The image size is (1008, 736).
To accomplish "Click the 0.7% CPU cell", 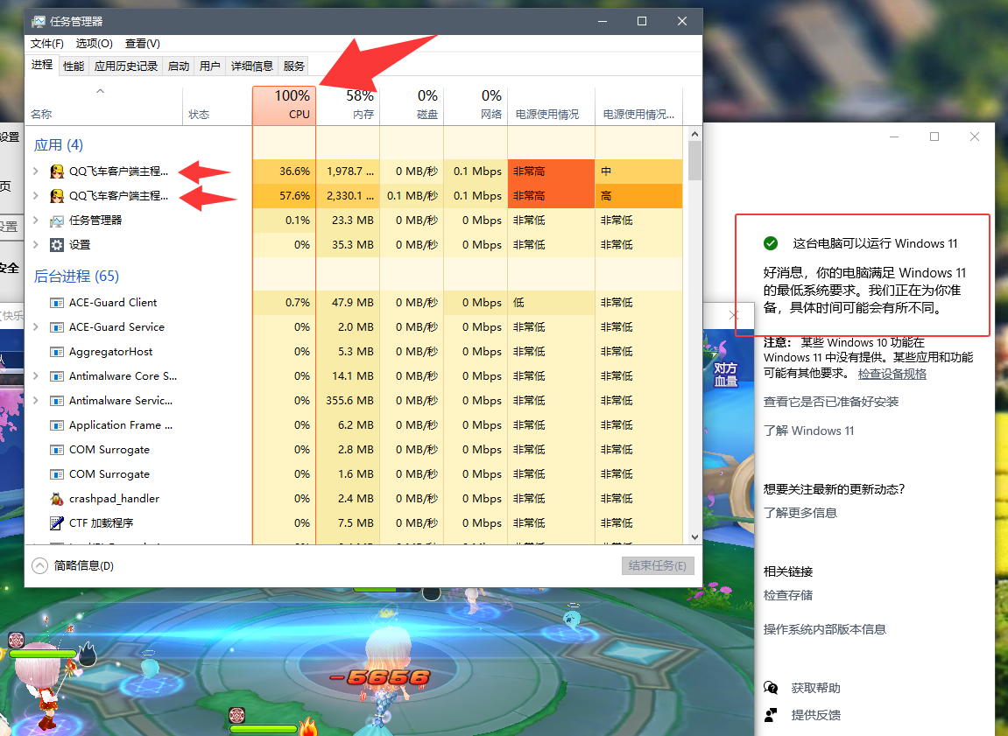I will tap(284, 303).
